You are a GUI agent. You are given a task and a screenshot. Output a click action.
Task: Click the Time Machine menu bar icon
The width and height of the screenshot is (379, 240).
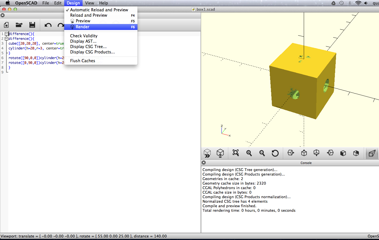(x=341, y=3)
